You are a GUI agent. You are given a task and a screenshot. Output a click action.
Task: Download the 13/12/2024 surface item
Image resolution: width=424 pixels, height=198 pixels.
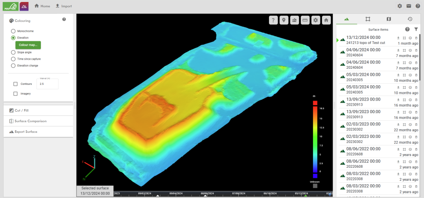click(x=398, y=38)
